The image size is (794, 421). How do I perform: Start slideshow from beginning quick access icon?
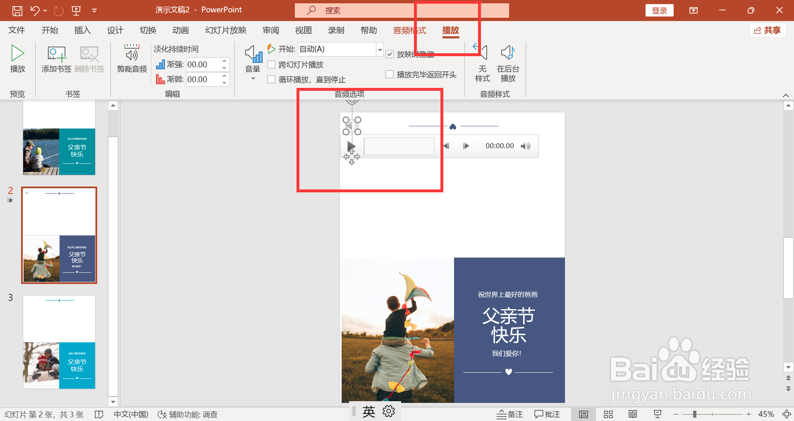point(76,11)
